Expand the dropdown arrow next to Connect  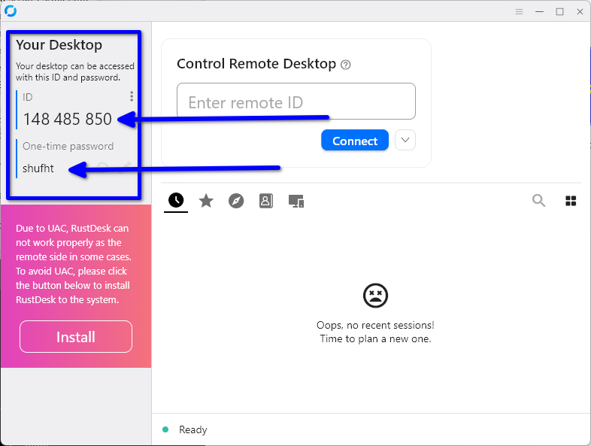click(405, 141)
